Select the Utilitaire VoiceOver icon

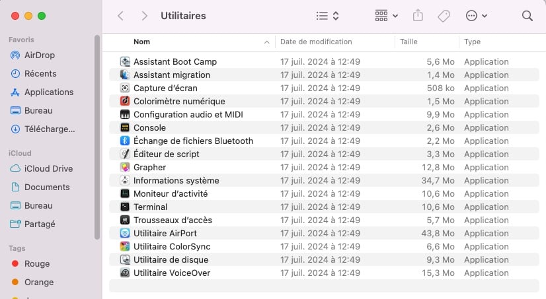tap(125, 273)
